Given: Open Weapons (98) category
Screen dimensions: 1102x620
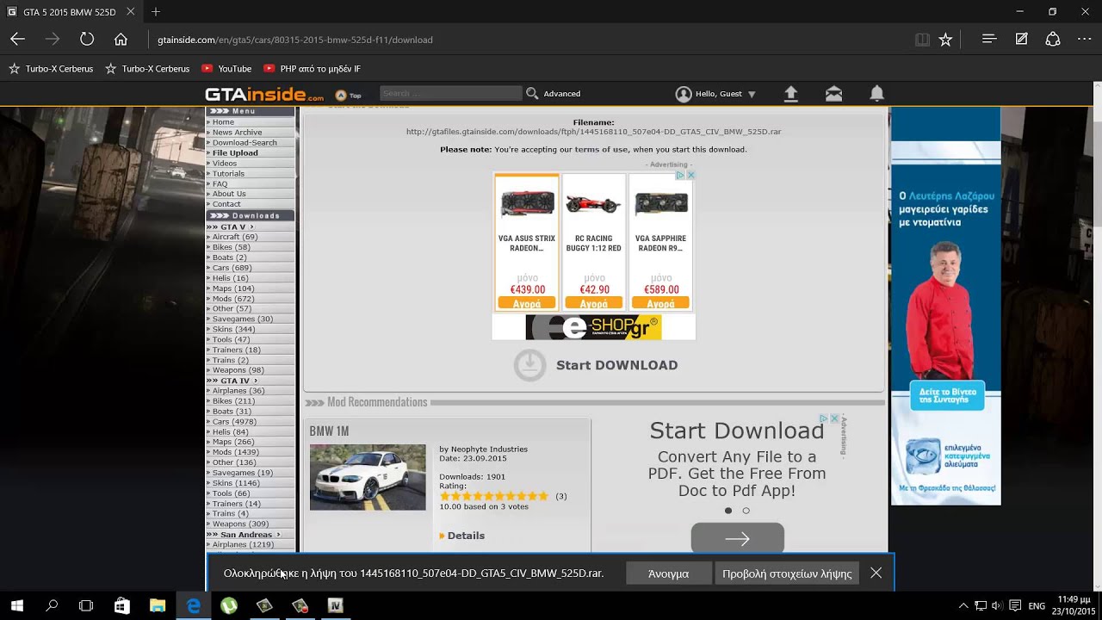Looking at the screenshot, I should pos(238,370).
